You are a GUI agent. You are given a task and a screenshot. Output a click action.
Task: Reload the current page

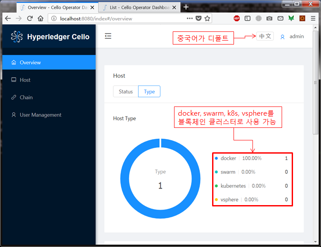[30, 18]
